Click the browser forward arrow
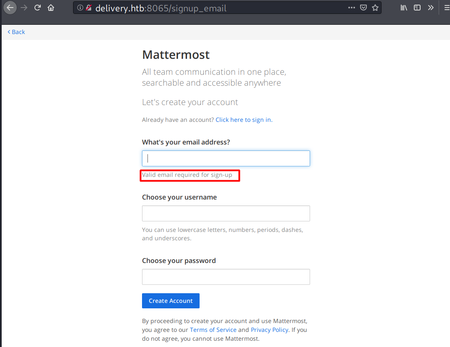Image resolution: width=450 pixels, height=347 pixels. pyautogui.click(x=24, y=8)
